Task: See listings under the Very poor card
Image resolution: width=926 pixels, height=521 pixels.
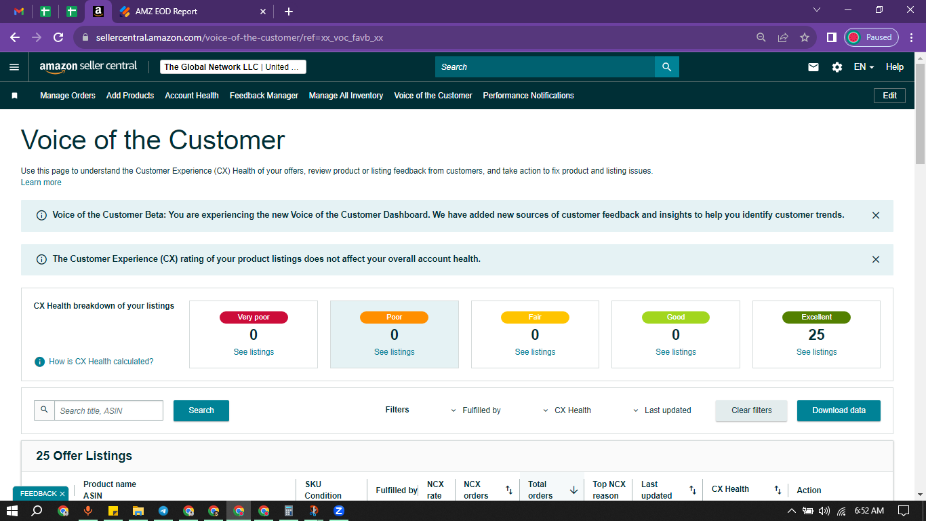Action: 254,352
